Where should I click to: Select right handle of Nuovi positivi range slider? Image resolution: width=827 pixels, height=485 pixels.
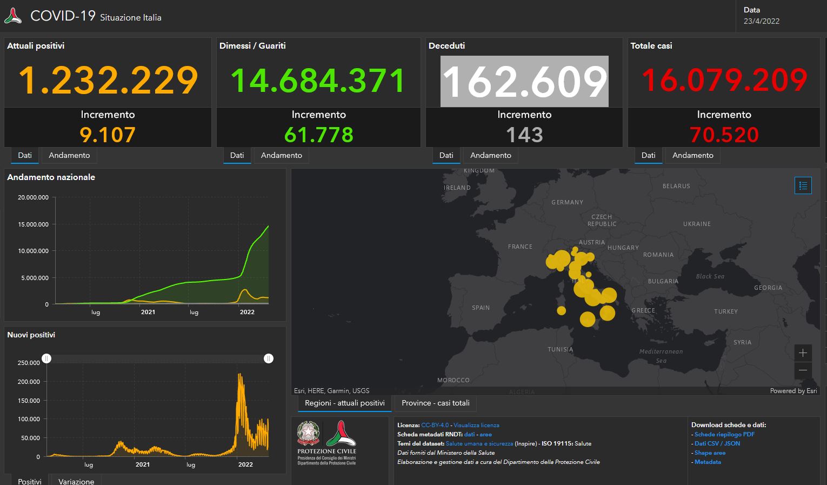coord(269,358)
